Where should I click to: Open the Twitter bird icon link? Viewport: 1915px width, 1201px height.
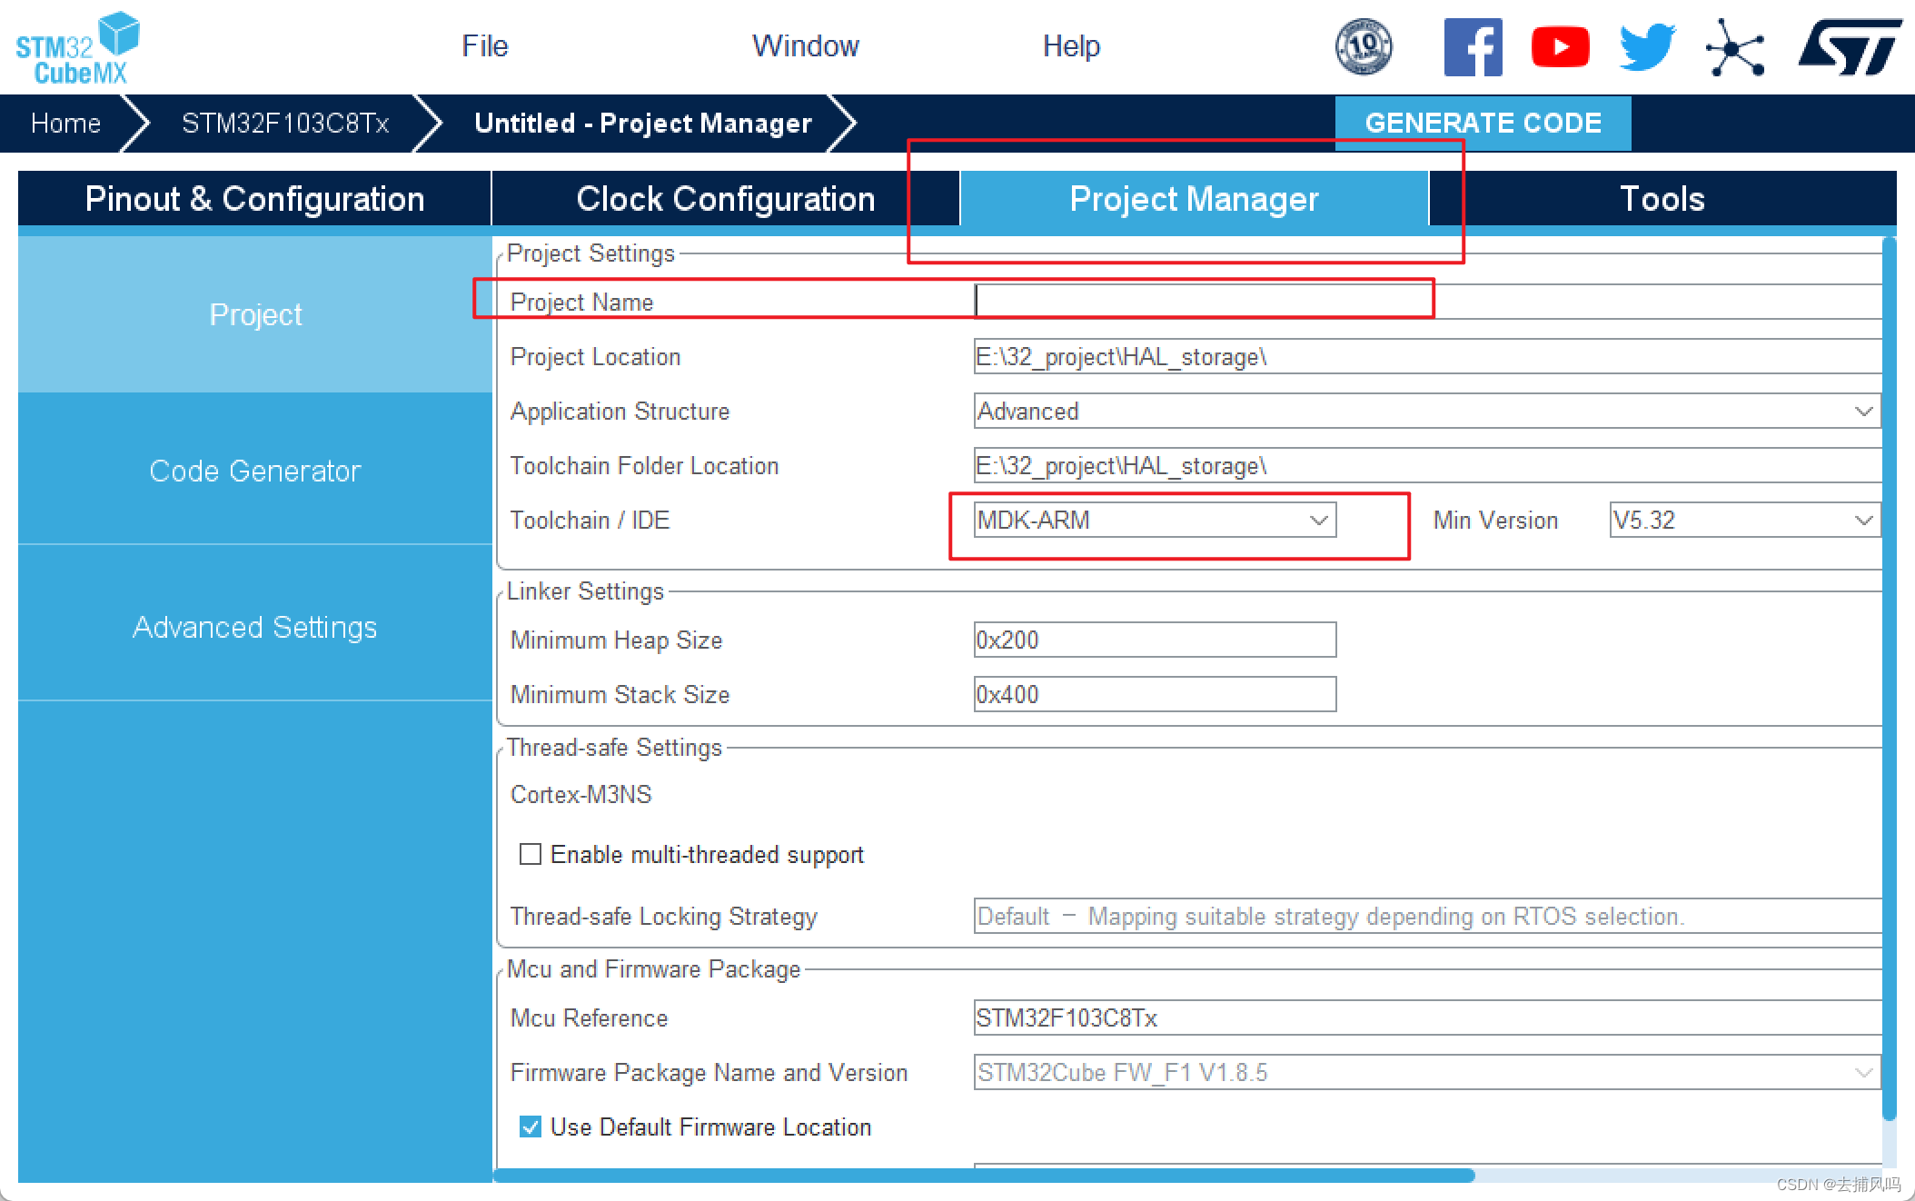pyautogui.click(x=1647, y=47)
